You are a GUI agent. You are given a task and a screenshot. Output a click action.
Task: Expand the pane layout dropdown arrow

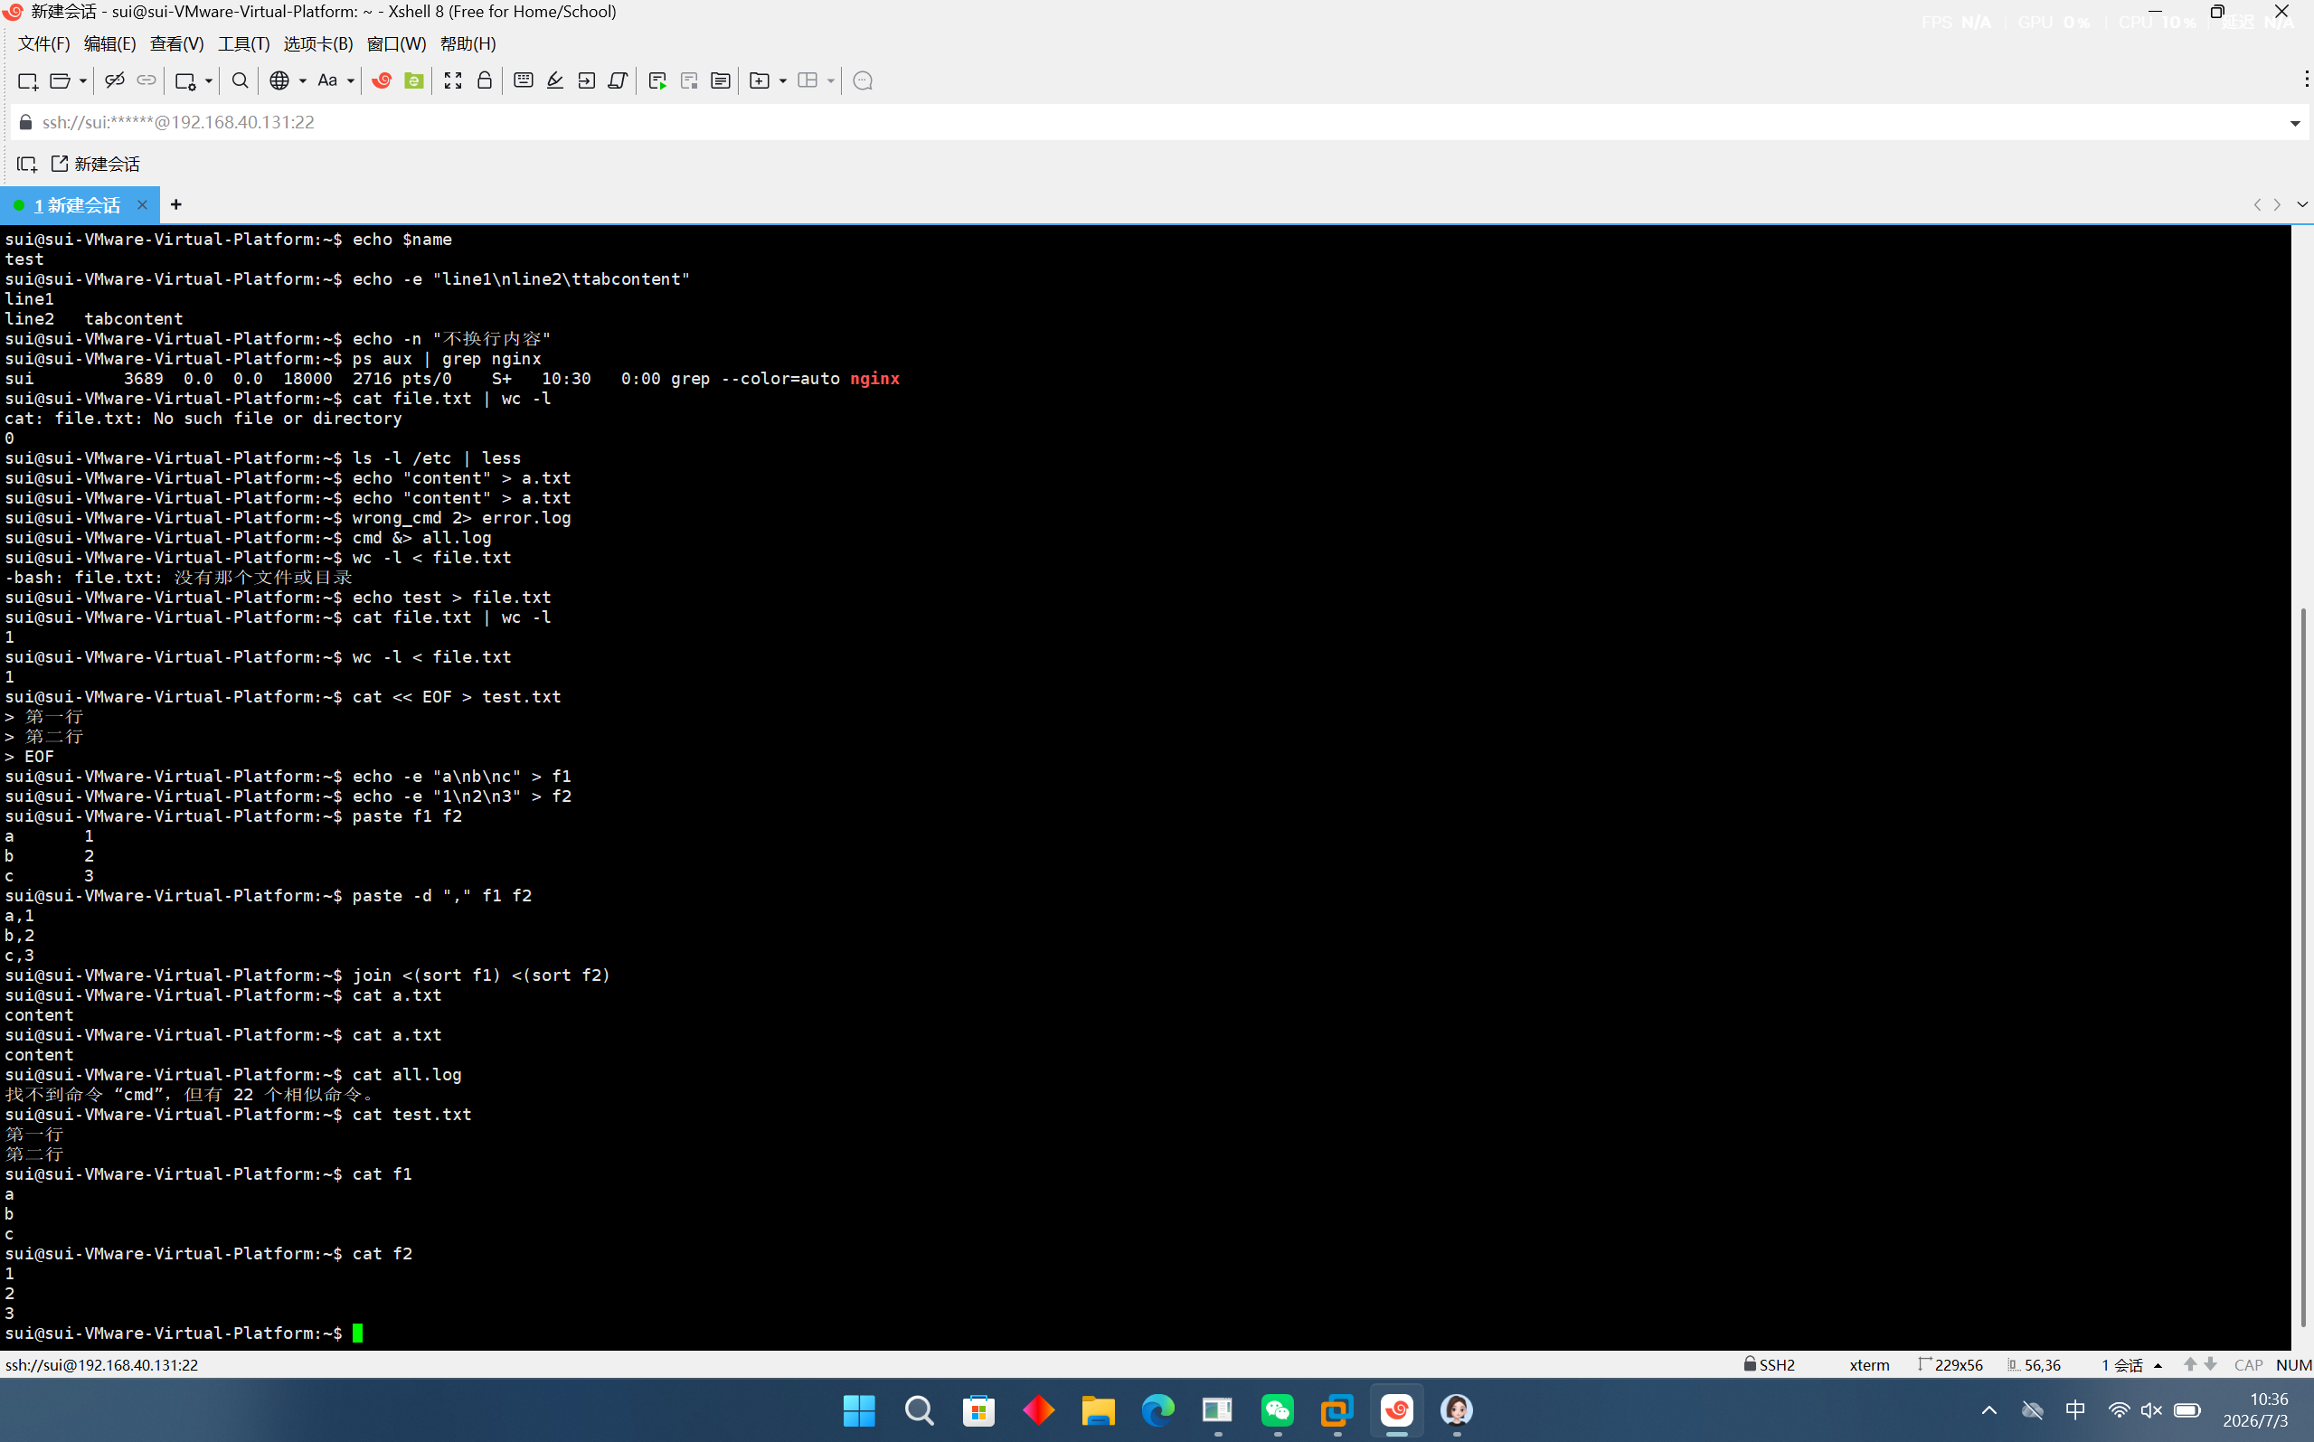[831, 81]
